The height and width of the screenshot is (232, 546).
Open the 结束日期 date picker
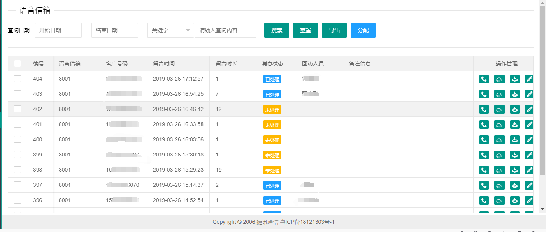[x=115, y=30]
